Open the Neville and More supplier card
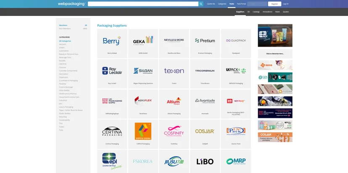 pyautogui.click(x=174, y=44)
